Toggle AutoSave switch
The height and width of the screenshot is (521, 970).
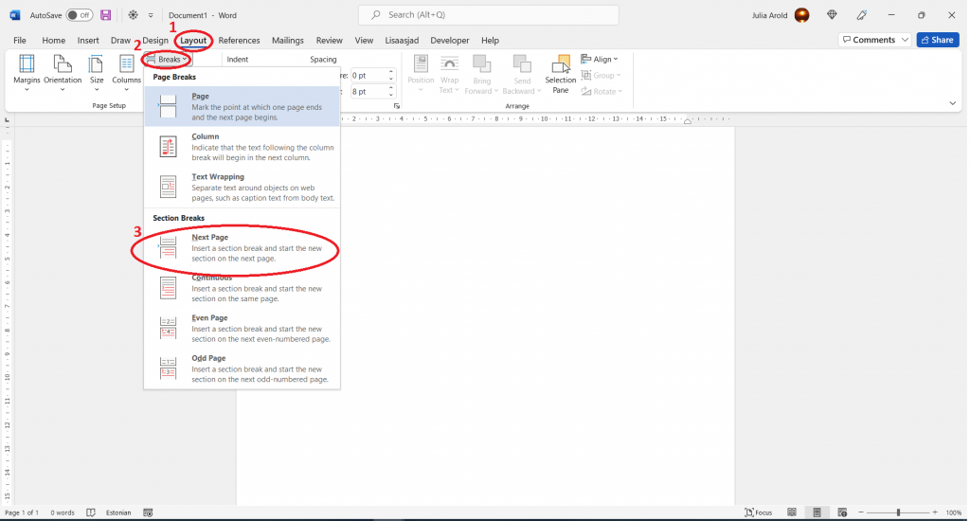click(x=79, y=15)
